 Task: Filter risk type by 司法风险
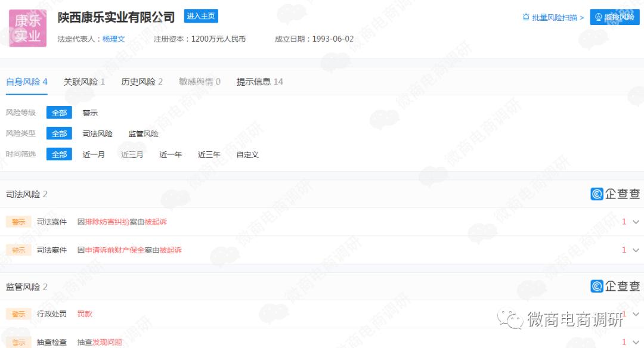click(97, 134)
